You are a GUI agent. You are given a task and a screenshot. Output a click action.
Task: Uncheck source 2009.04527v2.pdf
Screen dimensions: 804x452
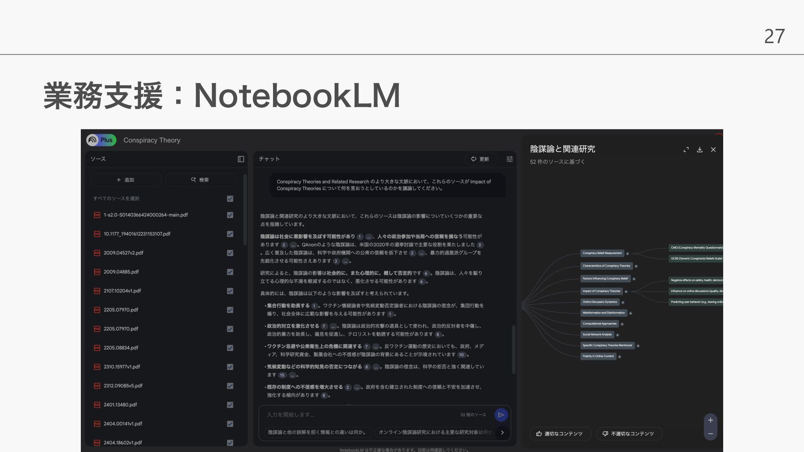coord(230,253)
